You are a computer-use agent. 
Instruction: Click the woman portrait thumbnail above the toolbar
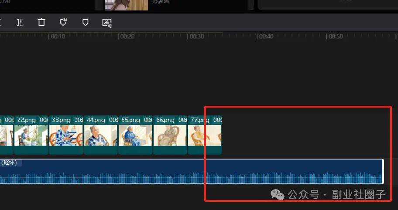click(126, 5)
